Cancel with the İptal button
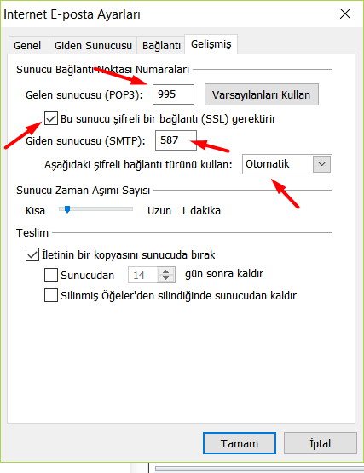 (x=321, y=443)
